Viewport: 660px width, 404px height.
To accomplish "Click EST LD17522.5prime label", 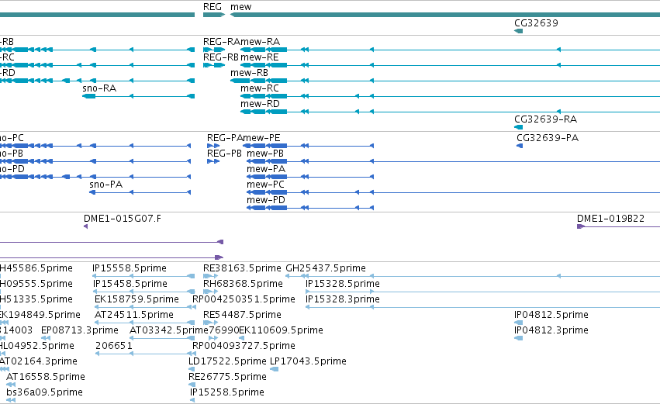I will coord(227,362).
